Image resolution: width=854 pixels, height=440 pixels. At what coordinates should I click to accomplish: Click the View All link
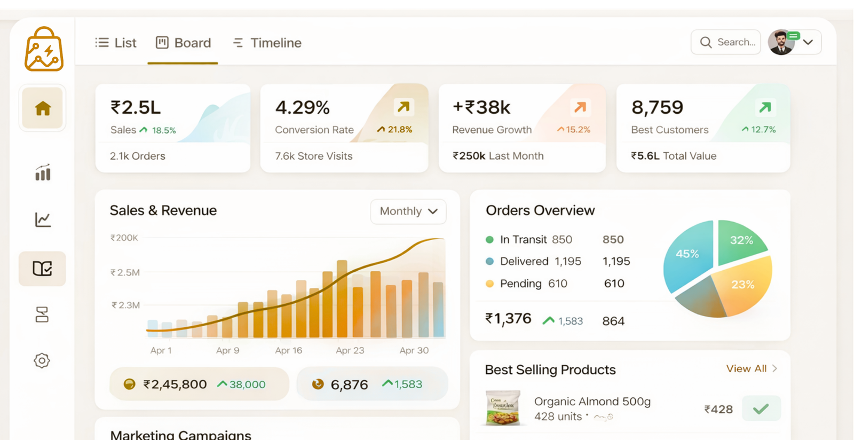pyautogui.click(x=752, y=368)
